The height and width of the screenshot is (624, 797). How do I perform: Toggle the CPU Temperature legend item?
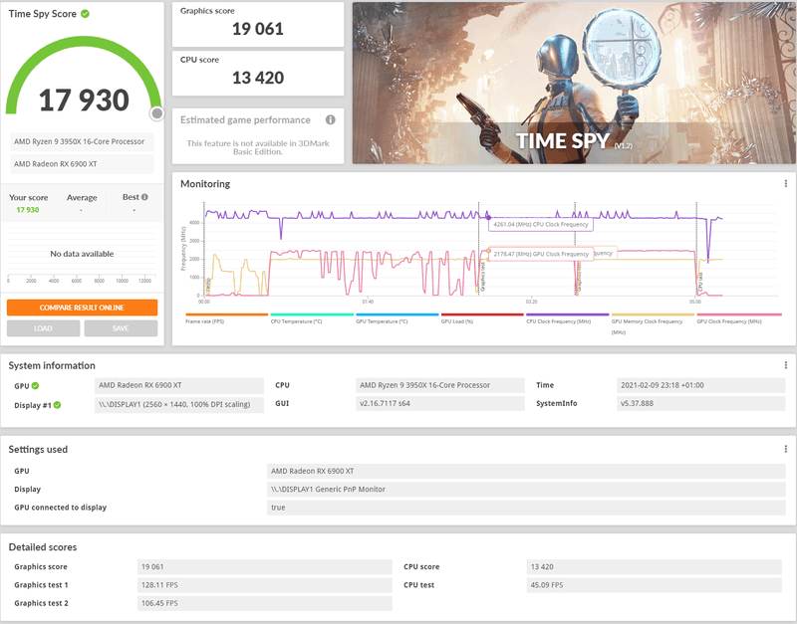(312, 318)
